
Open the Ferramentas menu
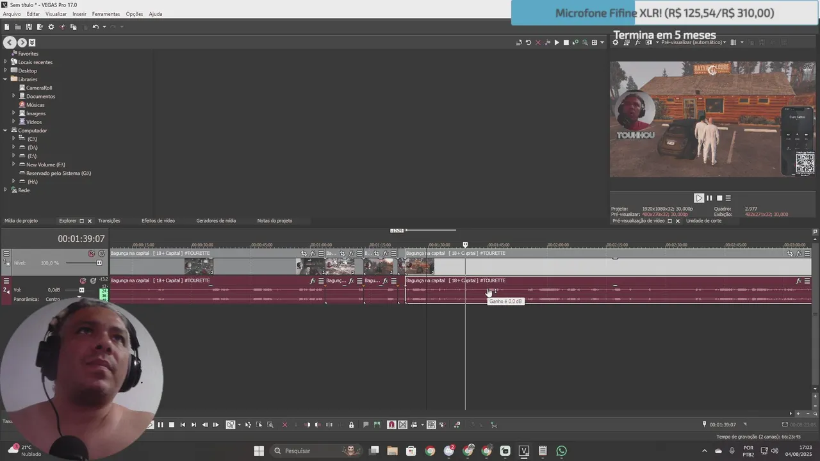[106, 14]
